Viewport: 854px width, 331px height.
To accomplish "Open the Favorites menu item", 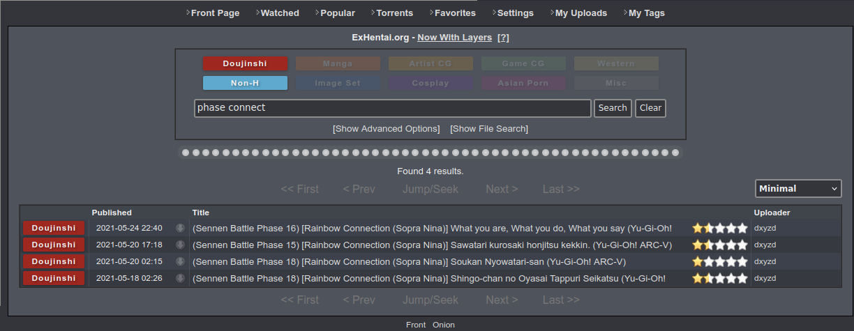I will click(x=455, y=13).
